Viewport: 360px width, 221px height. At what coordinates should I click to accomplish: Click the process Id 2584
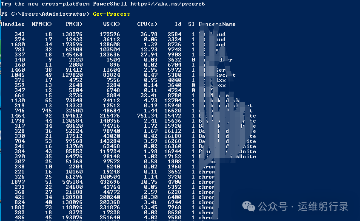coord(174,34)
